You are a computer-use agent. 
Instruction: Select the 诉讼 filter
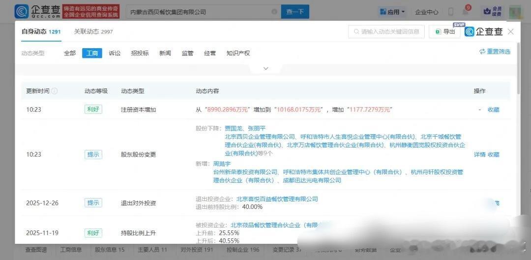(115, 53)
